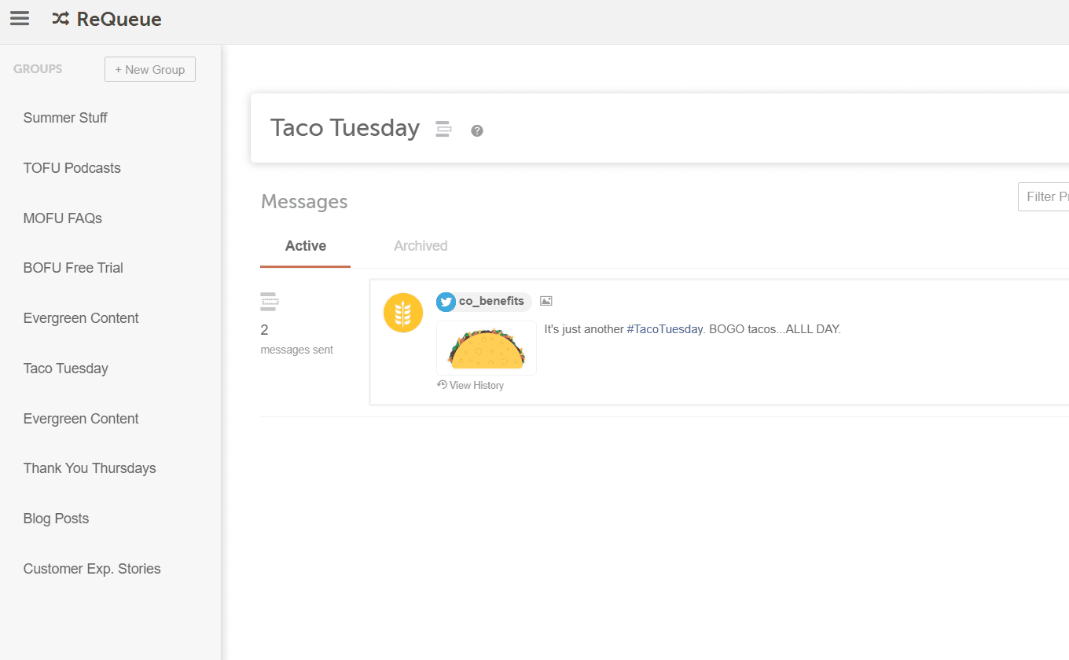Click the list icon beside Taco Tuesday title

443,130
